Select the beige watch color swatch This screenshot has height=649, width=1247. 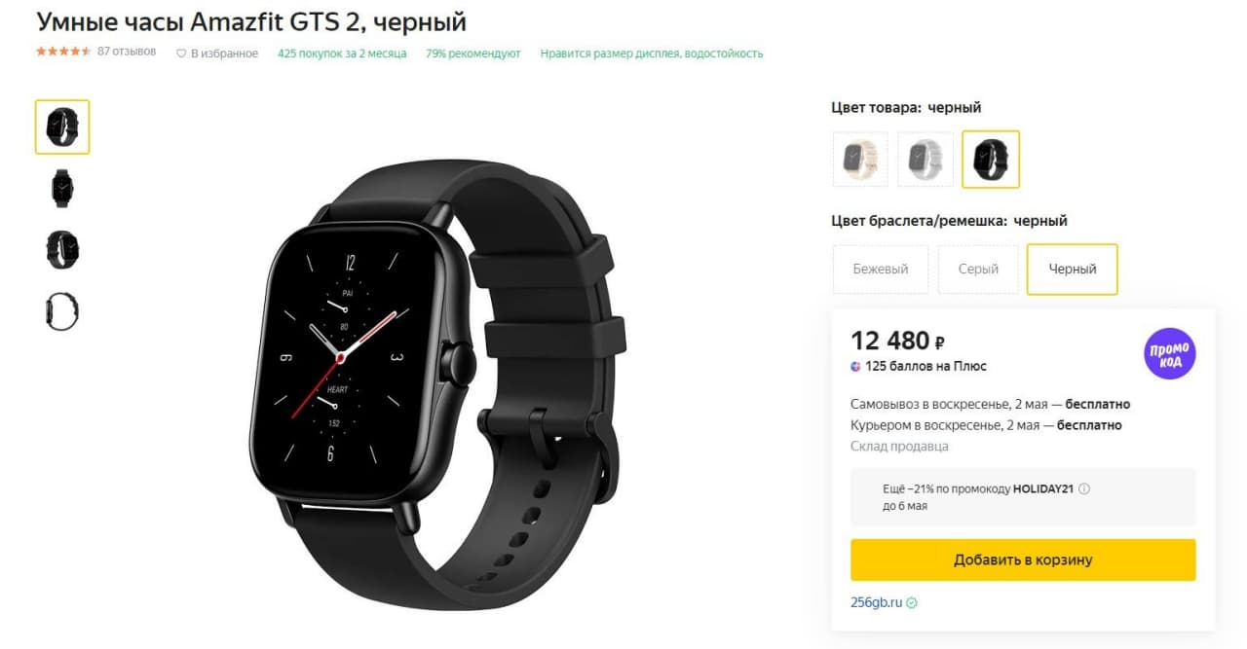click(x=860, y=159)
